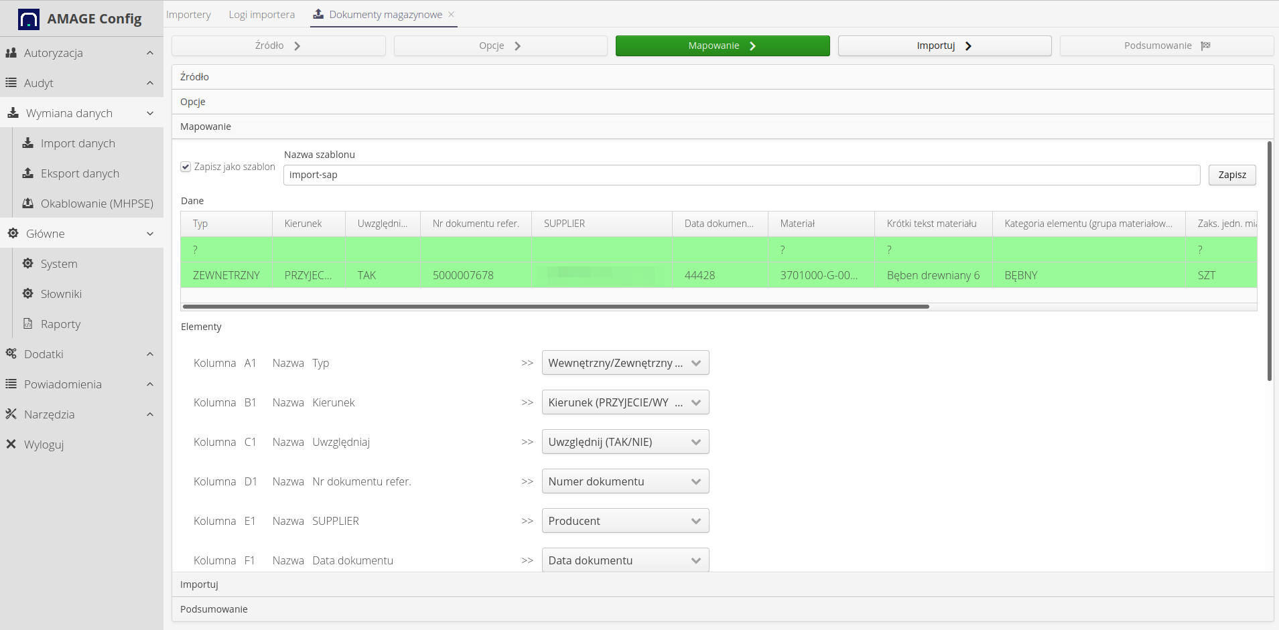Open the Producent mapping dropdown
Image resolution: width=1279 pixels, height=630 pixels.
624,520
